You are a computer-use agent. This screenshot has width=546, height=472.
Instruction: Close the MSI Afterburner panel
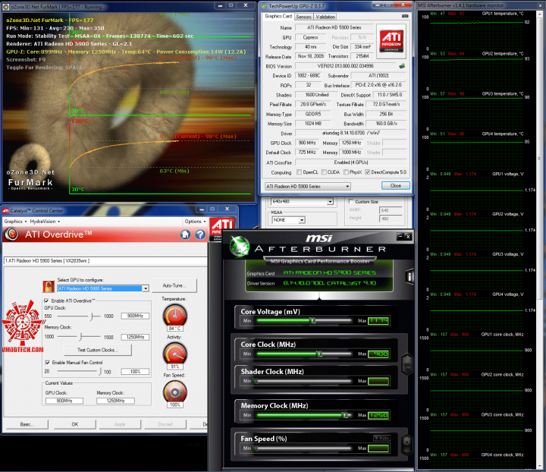pos(408,237)
